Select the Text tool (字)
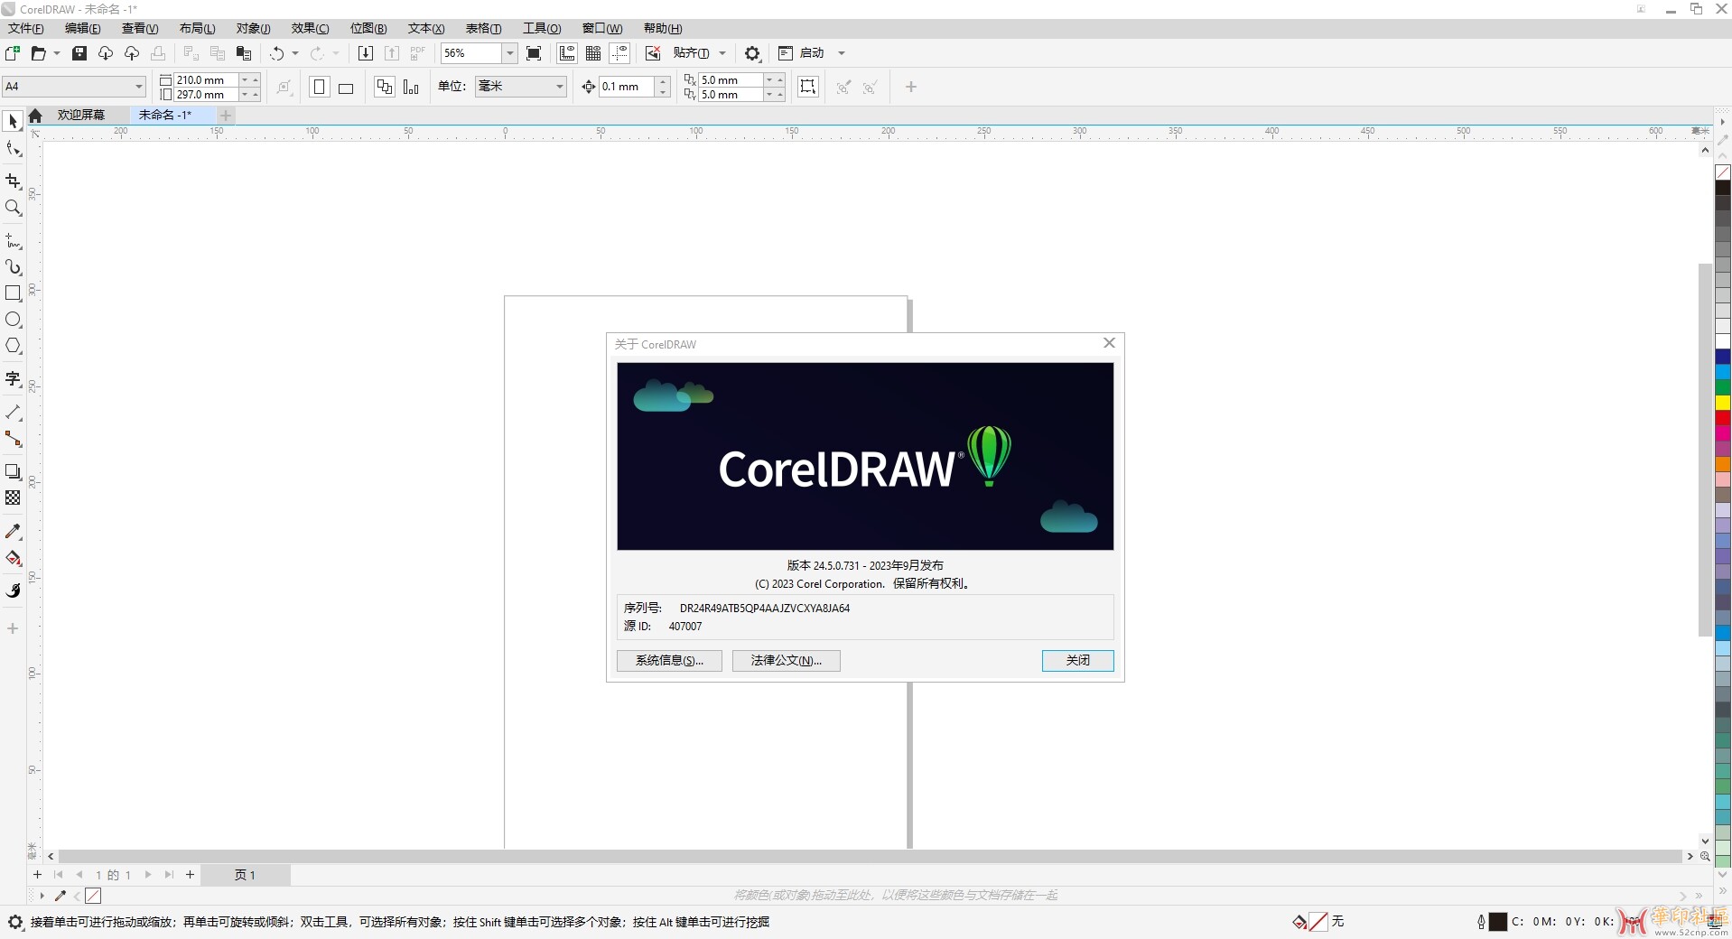Screen dimensions: 1732x939 [x=13, y=379]
